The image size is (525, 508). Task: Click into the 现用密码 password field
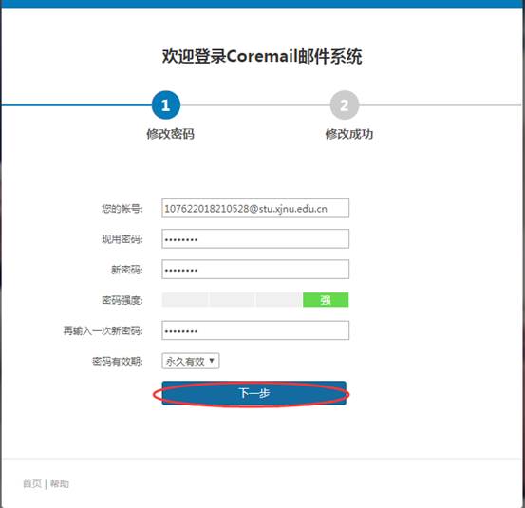255,238
